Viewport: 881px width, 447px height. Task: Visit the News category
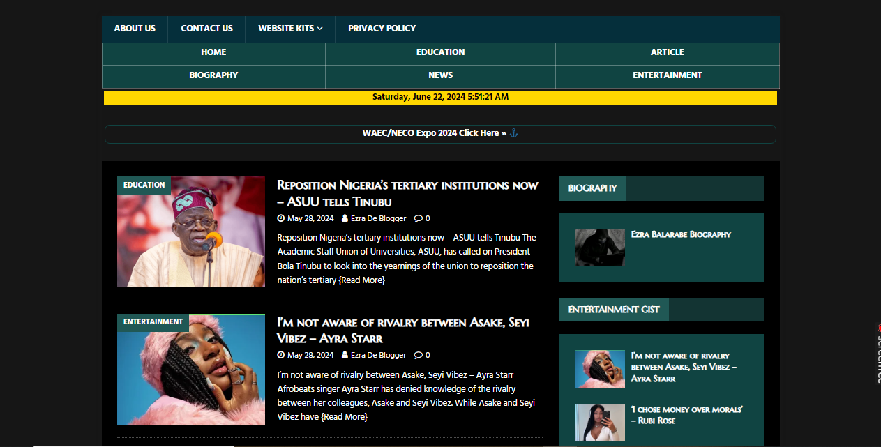(x=440, y=75)
